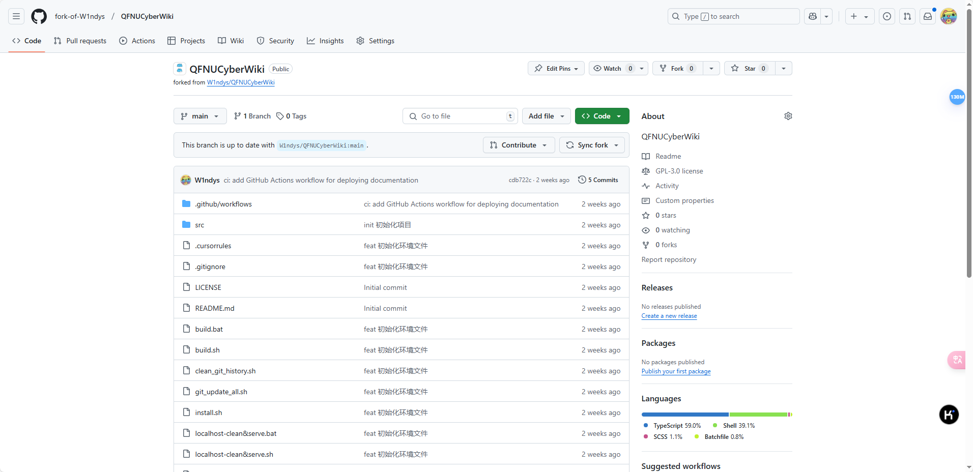The image size is (973, 472).
Task: Click Create a new release link
Action: pos(669,316)
